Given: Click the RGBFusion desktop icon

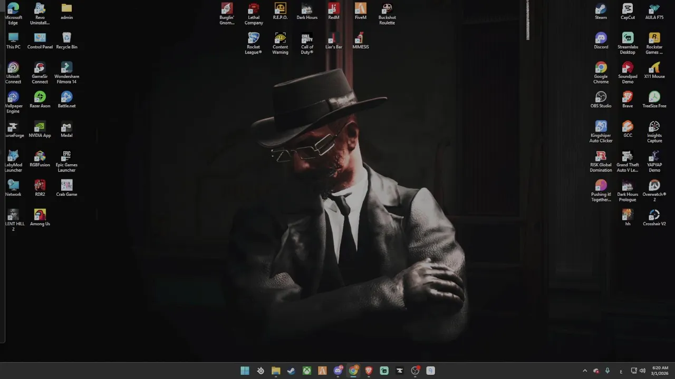Looking at the screenshot, I should pyautogui.click(x=40, y=159).
